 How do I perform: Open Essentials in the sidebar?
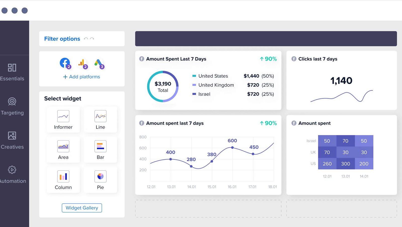12,72
